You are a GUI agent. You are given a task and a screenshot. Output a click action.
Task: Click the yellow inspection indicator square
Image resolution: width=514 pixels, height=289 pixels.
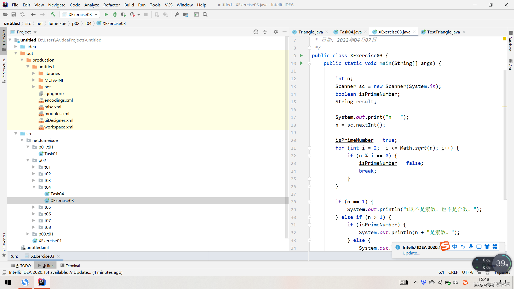pyautogui.click(x=505, y=39)
